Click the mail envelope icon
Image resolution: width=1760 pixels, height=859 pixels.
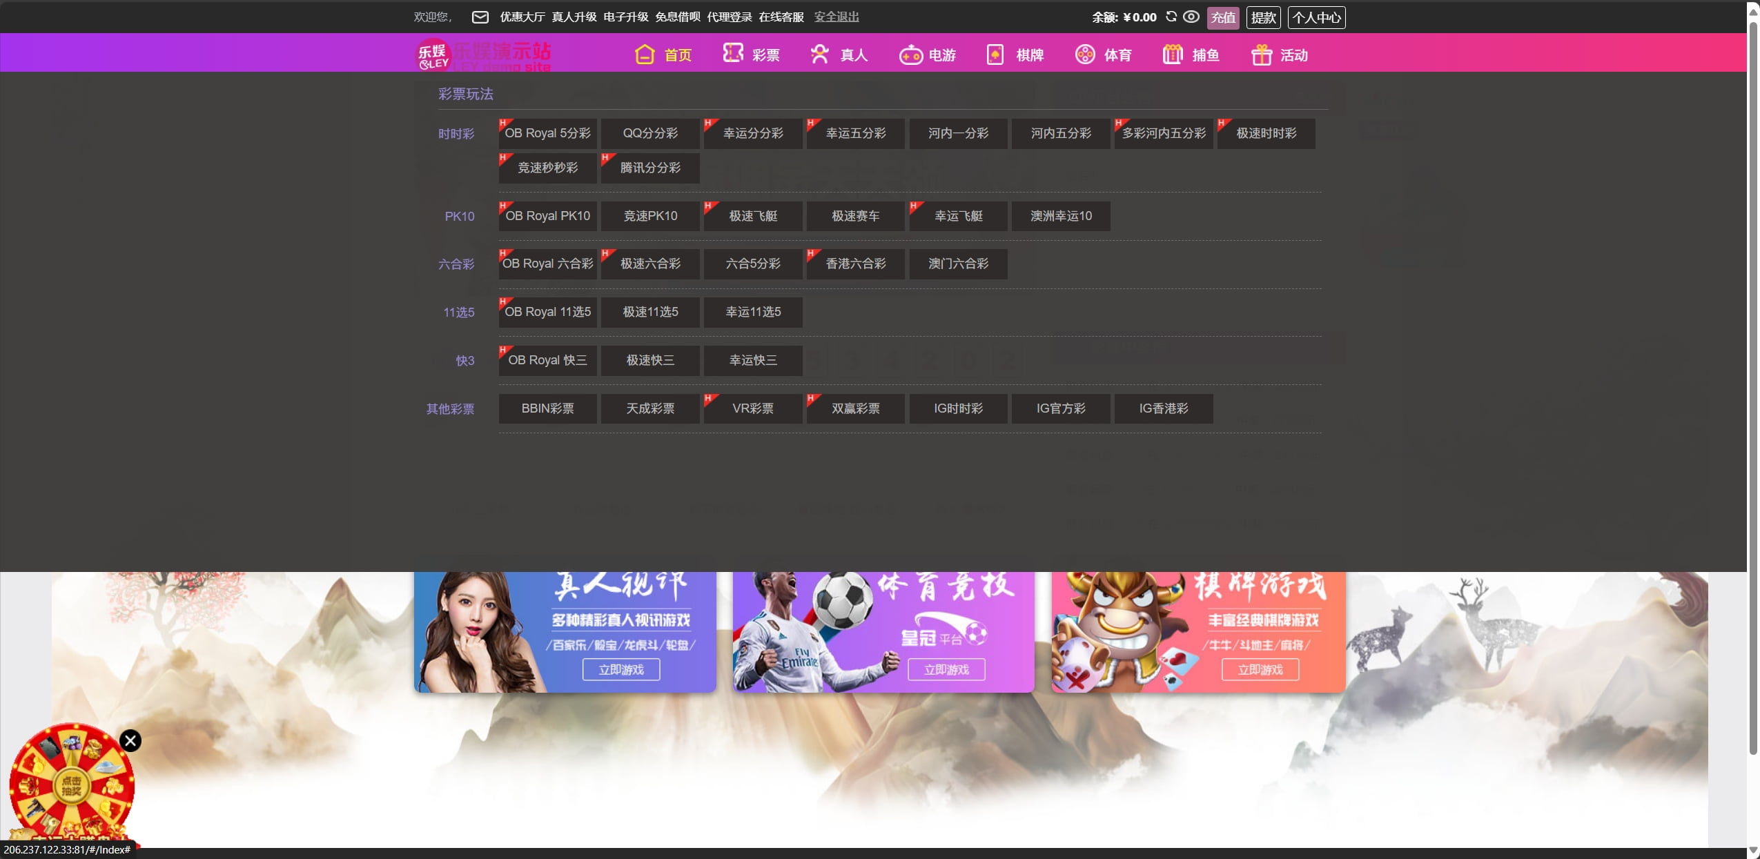click(480, 17)
